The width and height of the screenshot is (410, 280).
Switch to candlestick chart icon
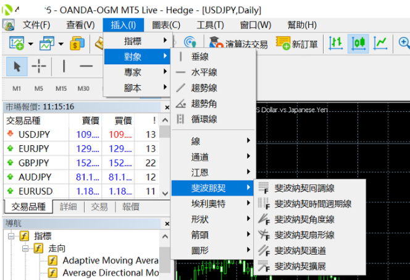click(358, 43)
